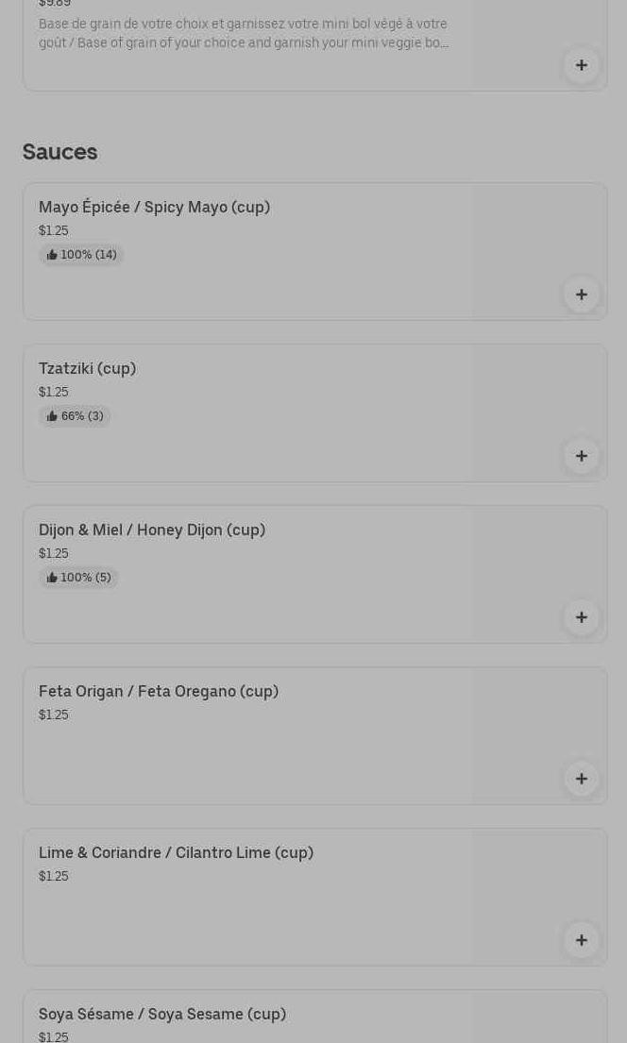The width and height of the screenshot is (627, 1043).
Task: Add Dijon & Miel Honey Dijon sauce
Action: [581, 617]
